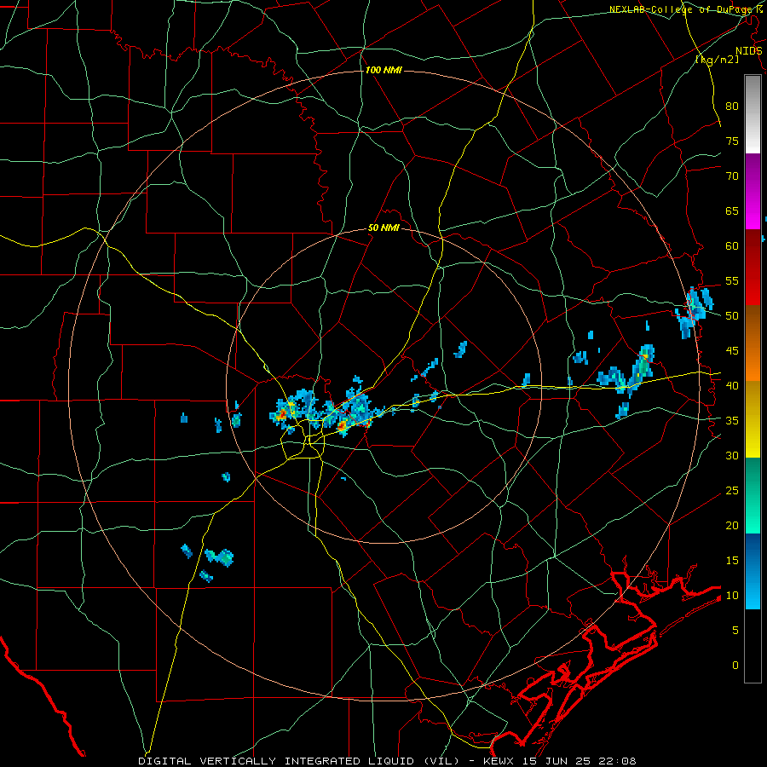Click the 65 value on the color scale
Image resolution: width=767 pixels, height=767 pixels.
click(732, 211)
